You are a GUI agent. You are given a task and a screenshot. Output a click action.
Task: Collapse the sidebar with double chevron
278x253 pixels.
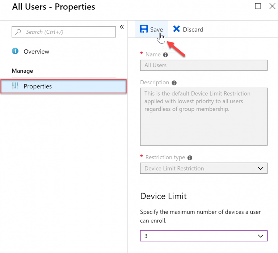coord(122,27)
